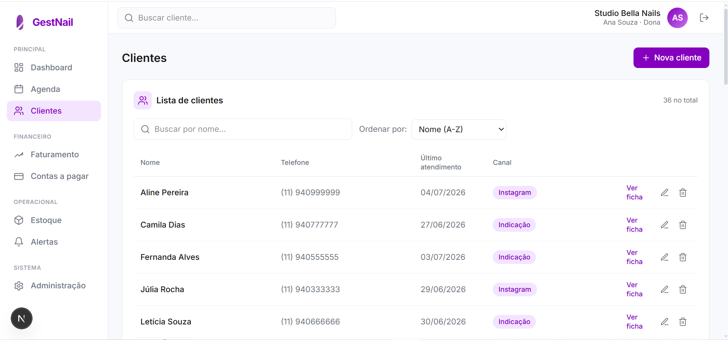
Task: Click magnifier icon in Buscar cliente field
Action: 129,18
